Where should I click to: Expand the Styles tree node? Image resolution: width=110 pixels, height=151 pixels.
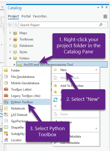click(10, 52)
